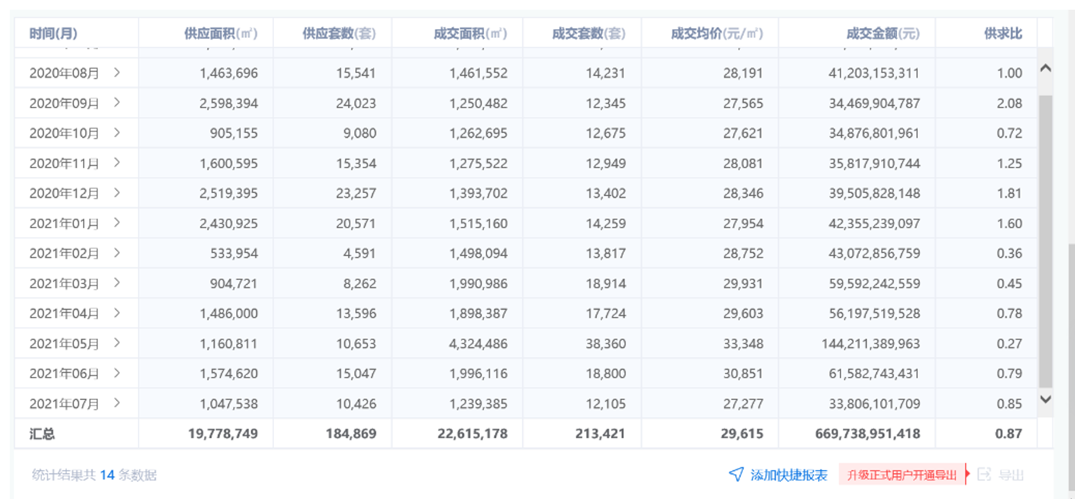The width and height of the screenshot is (1075, 499).
Task: Click the 供求比 column header
Action: coord(1003,33)
